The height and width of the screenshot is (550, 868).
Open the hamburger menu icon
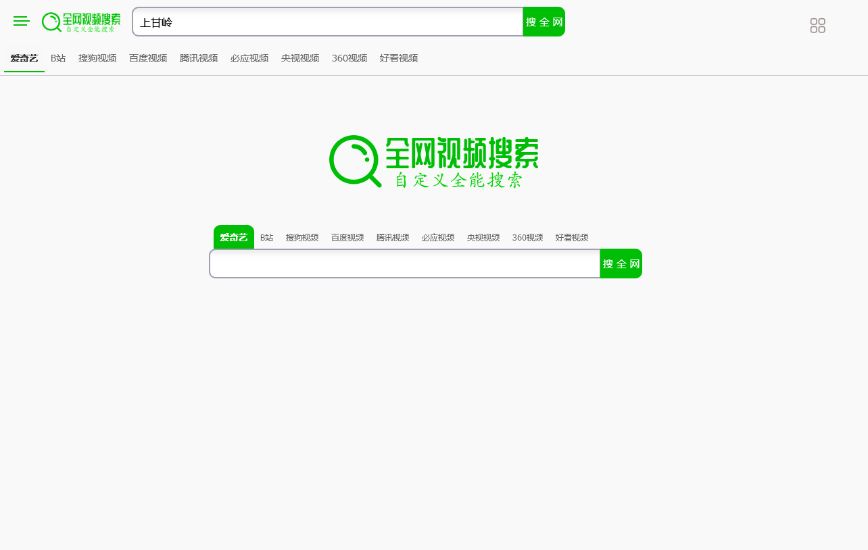22,22
